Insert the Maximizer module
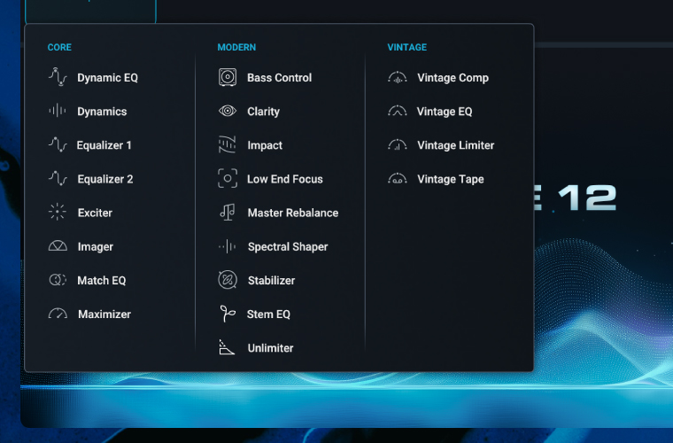Image resolution: width=673 pixels, height=443 pixels. point(104,315)
